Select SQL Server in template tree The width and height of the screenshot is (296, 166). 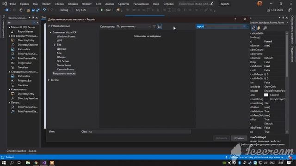63,61
